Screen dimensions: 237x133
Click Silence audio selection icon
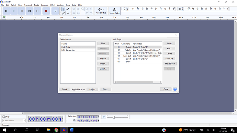point(78,13)
